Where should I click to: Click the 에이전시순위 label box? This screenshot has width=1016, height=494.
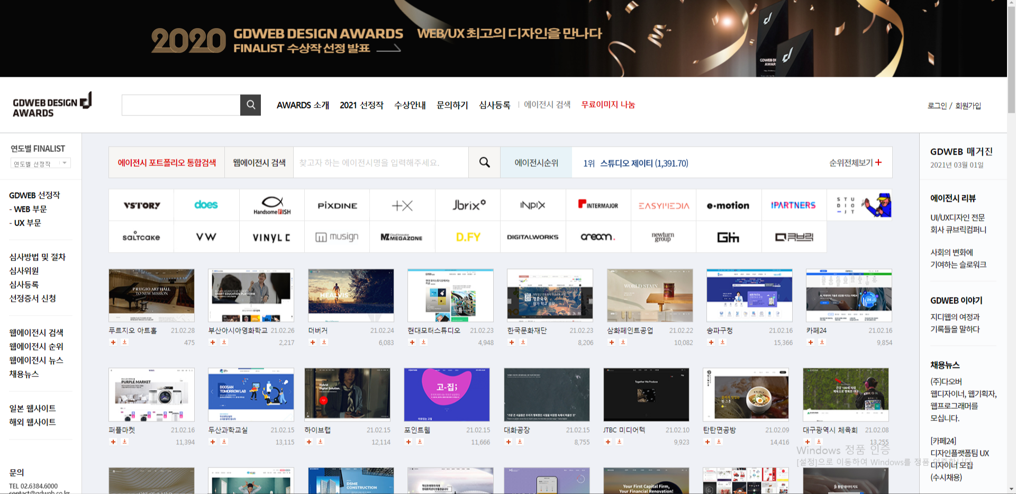[x=536, y=163]
